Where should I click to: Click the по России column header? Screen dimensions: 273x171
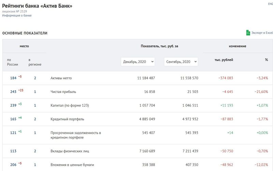[x=12, y=62]
